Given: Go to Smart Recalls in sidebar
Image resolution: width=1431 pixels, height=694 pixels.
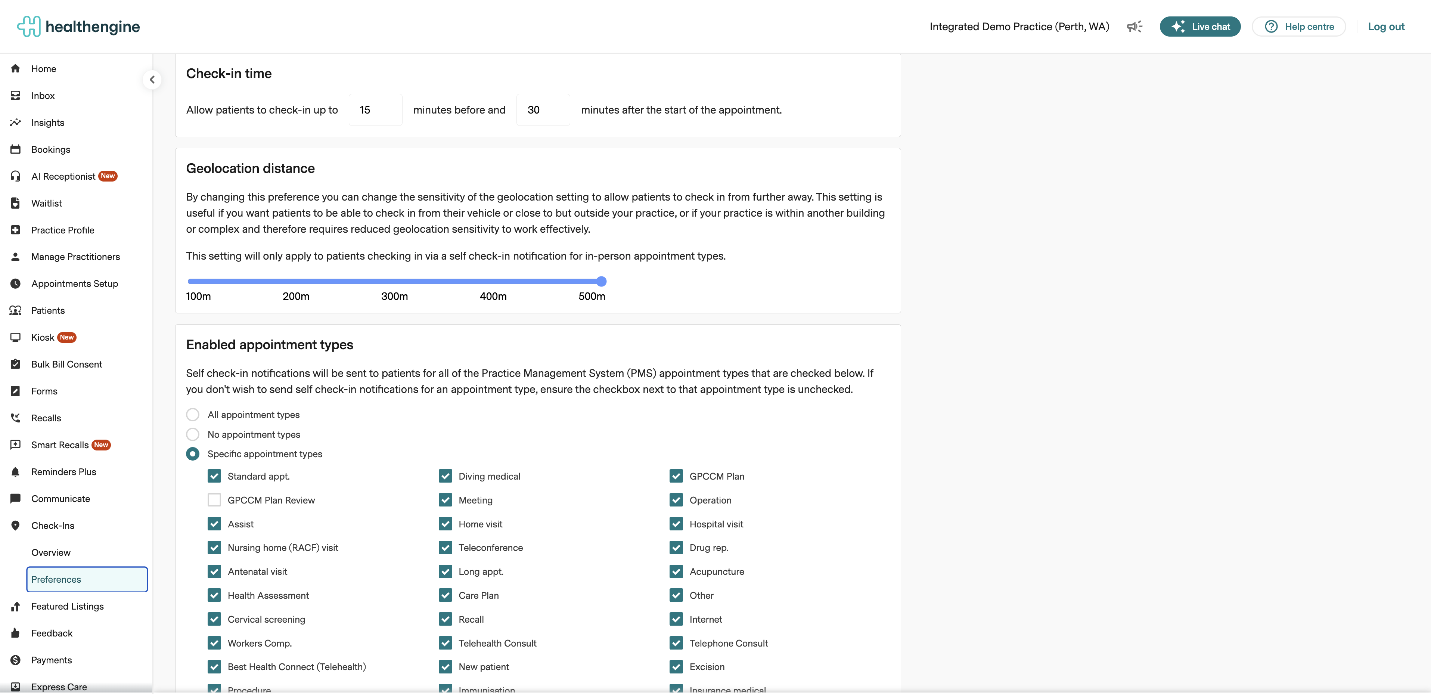Looking at the screenshot, I should click(x=60, y=445).
